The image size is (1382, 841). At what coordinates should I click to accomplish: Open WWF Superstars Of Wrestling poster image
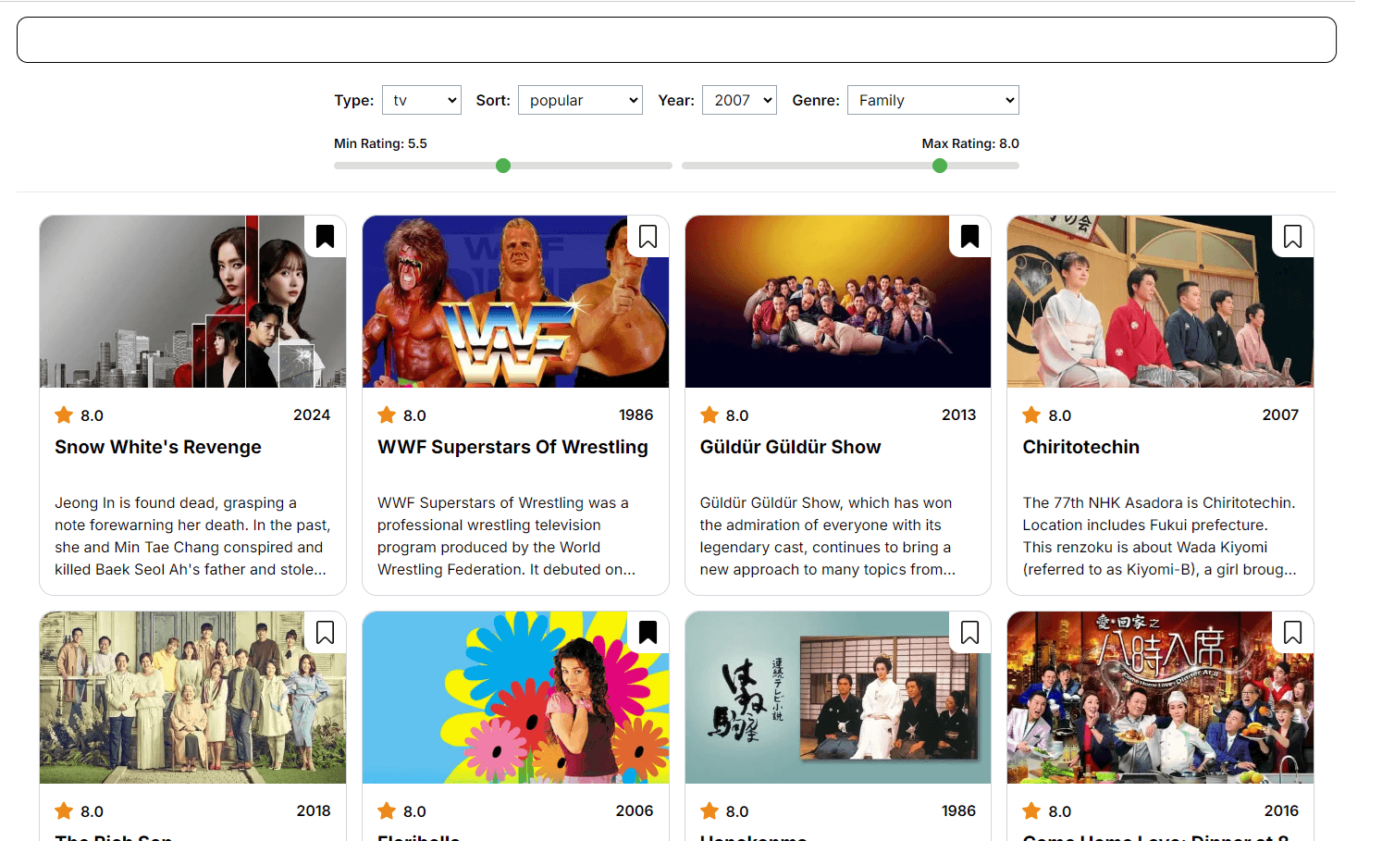point(515,302)
